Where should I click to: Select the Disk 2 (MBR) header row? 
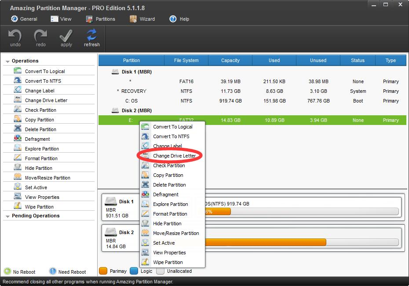coord(252,110)
